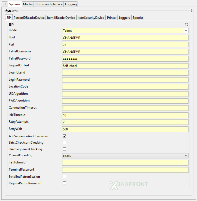This screenshot has height=201, width=197.
Task: Select the CommandInterface tab
Action: point(49,4)
